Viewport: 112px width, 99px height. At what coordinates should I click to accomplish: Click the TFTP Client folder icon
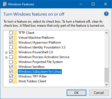click(x=15, y=33)
